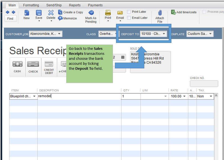Enable the Print Later checkbox
The height and width of the screenshot is (160, 224).
[129, 12]
